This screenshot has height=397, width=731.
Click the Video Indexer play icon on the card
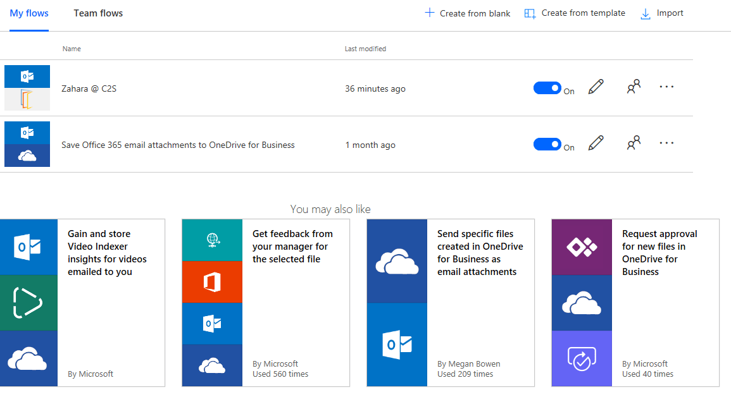(28, 303)
